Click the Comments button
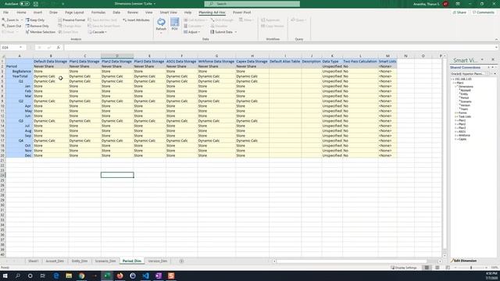Image resolution: width=500 pixels, height=281 pixels. point(484,12)
